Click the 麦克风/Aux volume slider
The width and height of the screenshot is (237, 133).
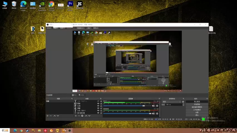pyautogui.click(x=127, y=106)
